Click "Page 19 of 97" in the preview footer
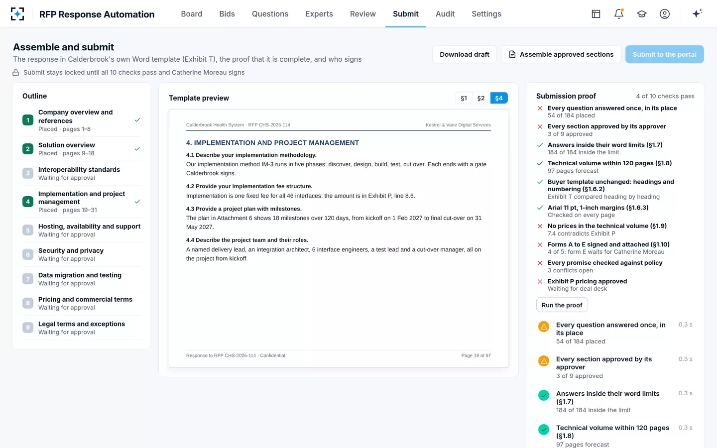Image resolution: width=717 pixels, height=448 pixels. click(476, 355)
